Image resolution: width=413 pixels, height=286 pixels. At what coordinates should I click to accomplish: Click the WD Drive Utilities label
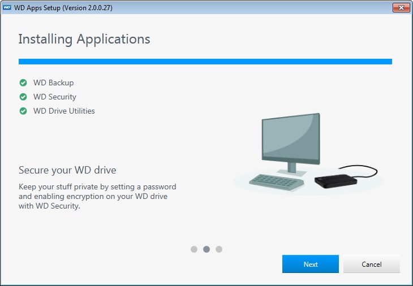pos(64,111)
